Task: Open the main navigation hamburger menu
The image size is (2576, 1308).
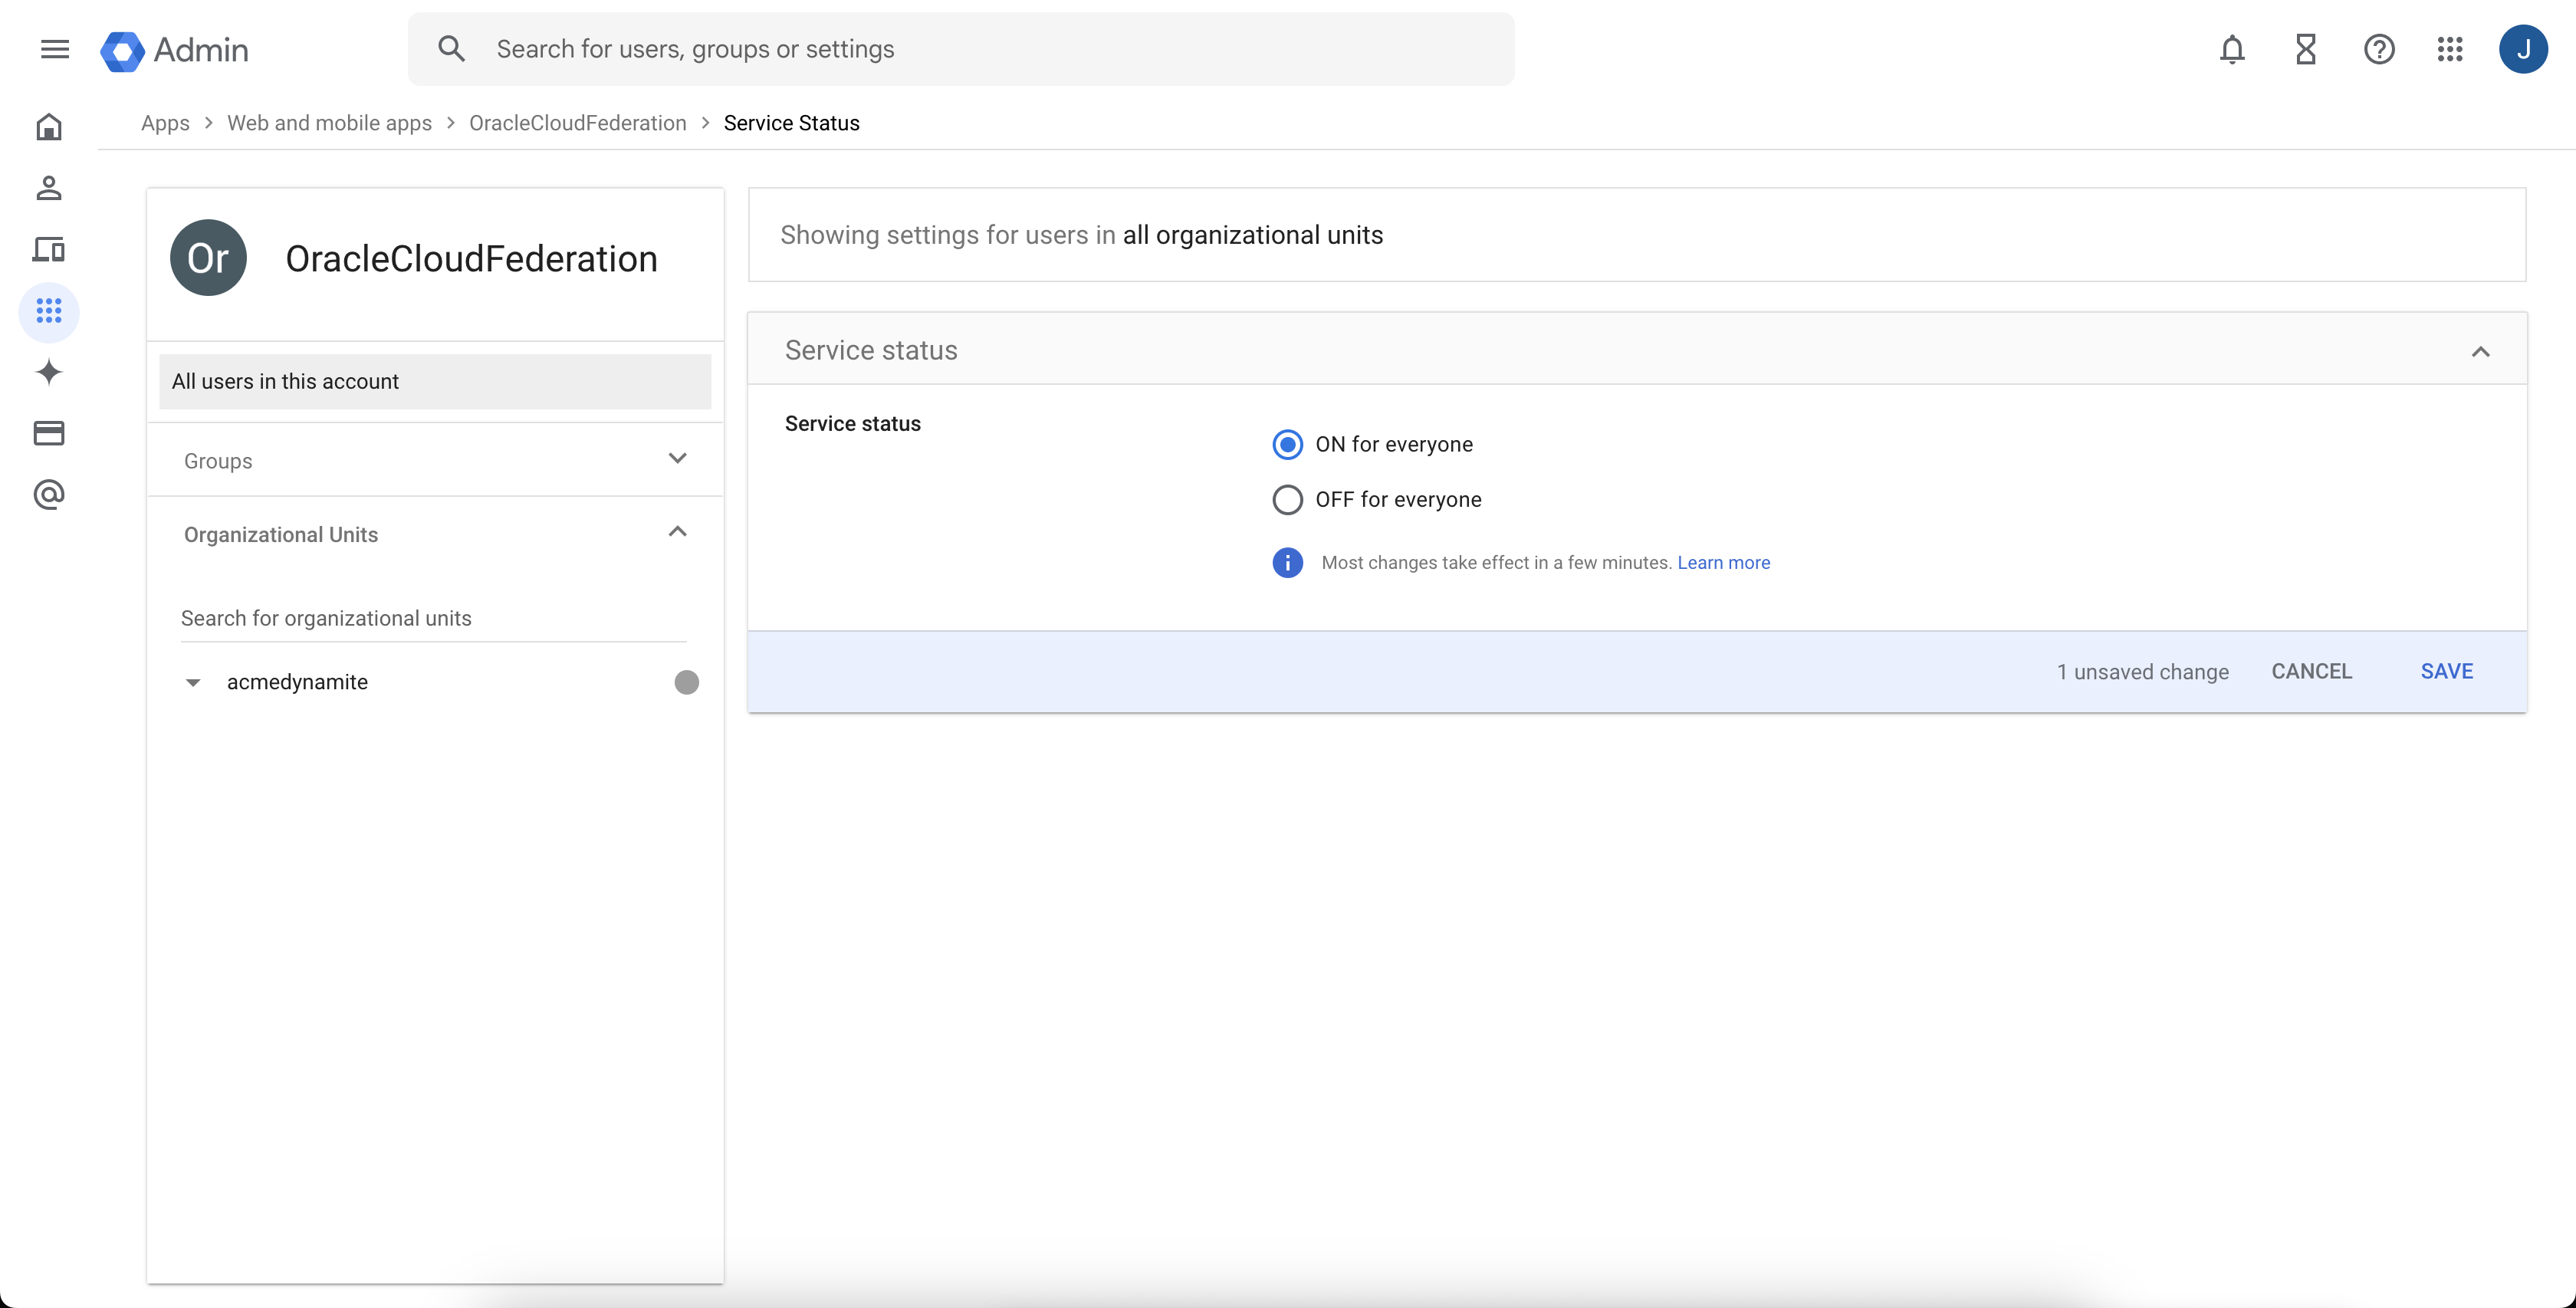Action: coord(55,48)
